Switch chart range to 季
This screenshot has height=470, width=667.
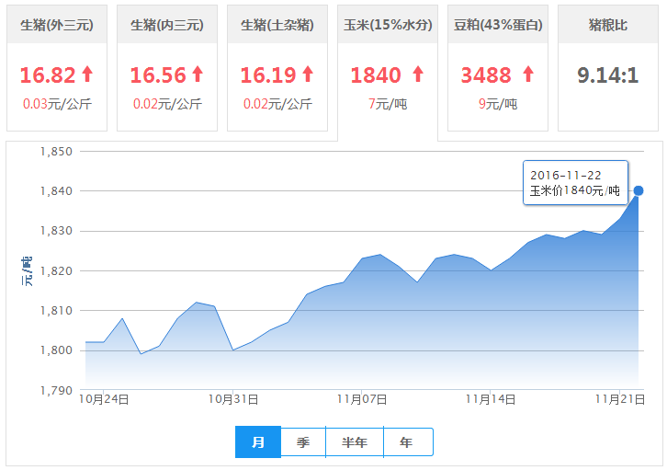pos(303,441)
